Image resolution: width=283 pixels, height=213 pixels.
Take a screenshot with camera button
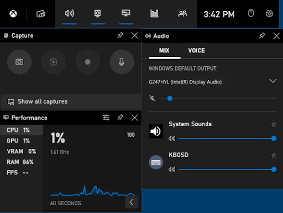(x=19, y=62)
